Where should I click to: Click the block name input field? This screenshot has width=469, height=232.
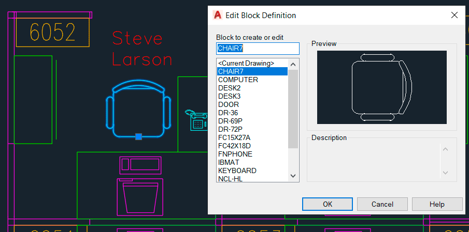tap(258, 49)
